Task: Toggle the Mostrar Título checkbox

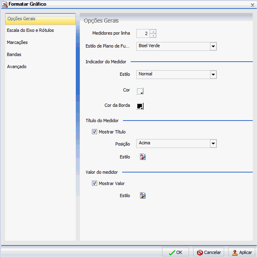Action: pyautogui.click(x=94, y=132)
